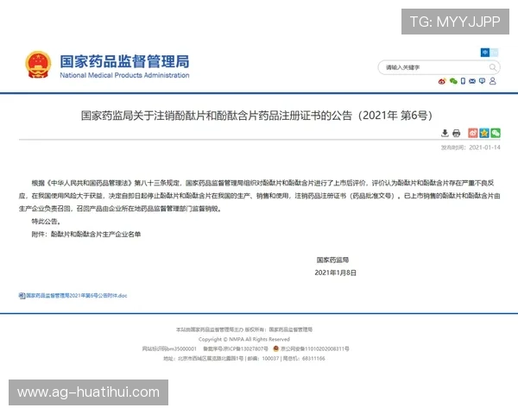
Task: Open attachment 国家药品监督管理局2021年第6号公告附件.doc
Action: click(76, 296)
